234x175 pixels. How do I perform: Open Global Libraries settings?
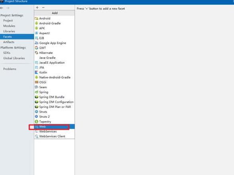(14, 58)
